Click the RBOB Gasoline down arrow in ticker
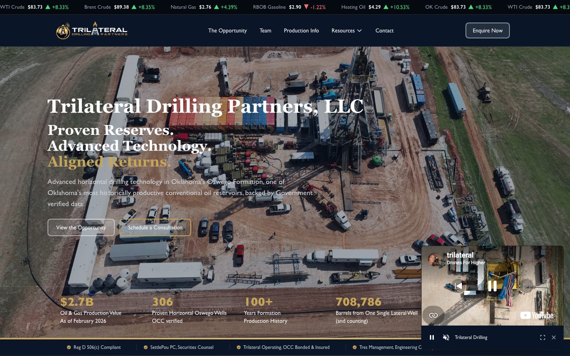Viewport: 570px width, 356px height. tap(306, 7)
